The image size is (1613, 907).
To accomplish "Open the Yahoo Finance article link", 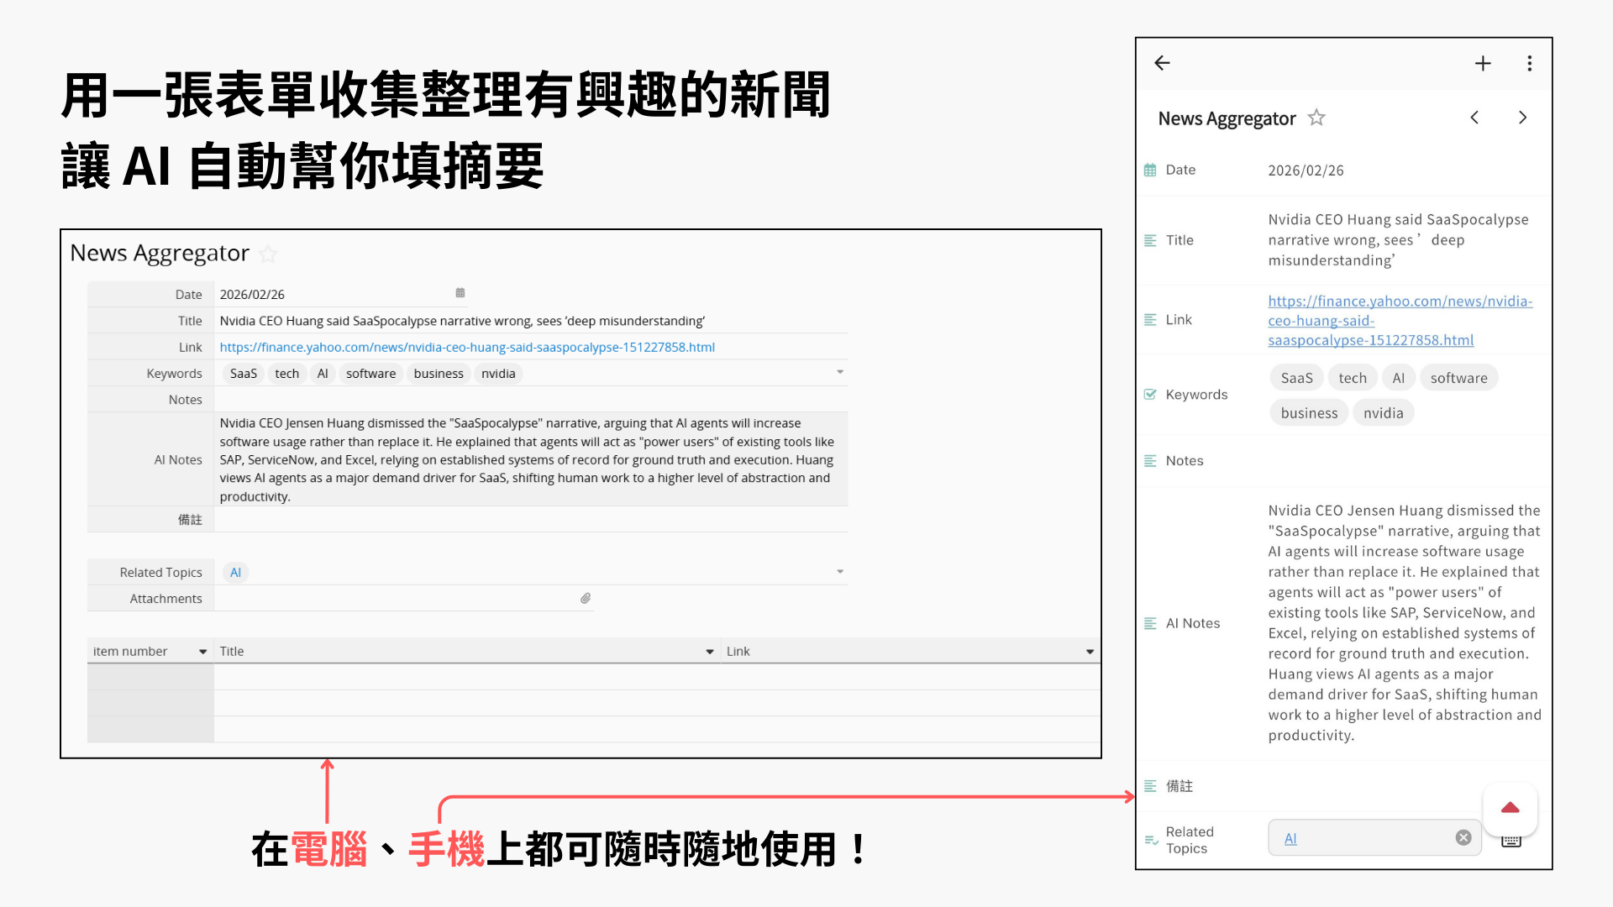I will pos(466,347).
